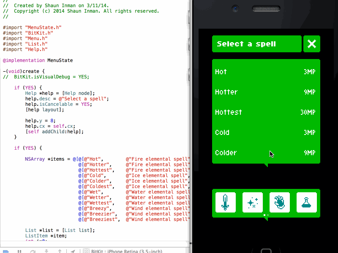Image resolution: width=338 pixels, height=253 pixels.
Task: Click the step into down-arrow icon
Action: [46, 251]
